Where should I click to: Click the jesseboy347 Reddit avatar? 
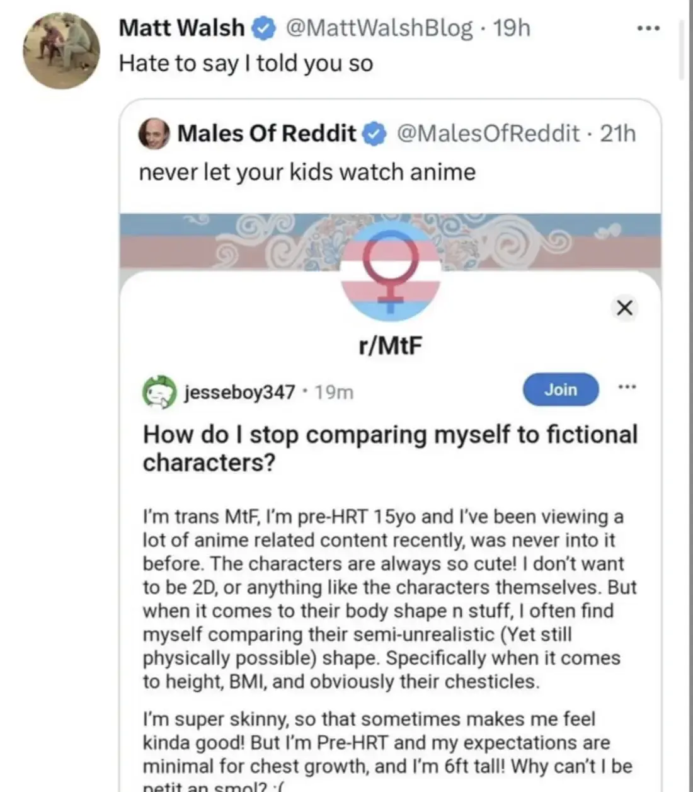click(158, 392)
